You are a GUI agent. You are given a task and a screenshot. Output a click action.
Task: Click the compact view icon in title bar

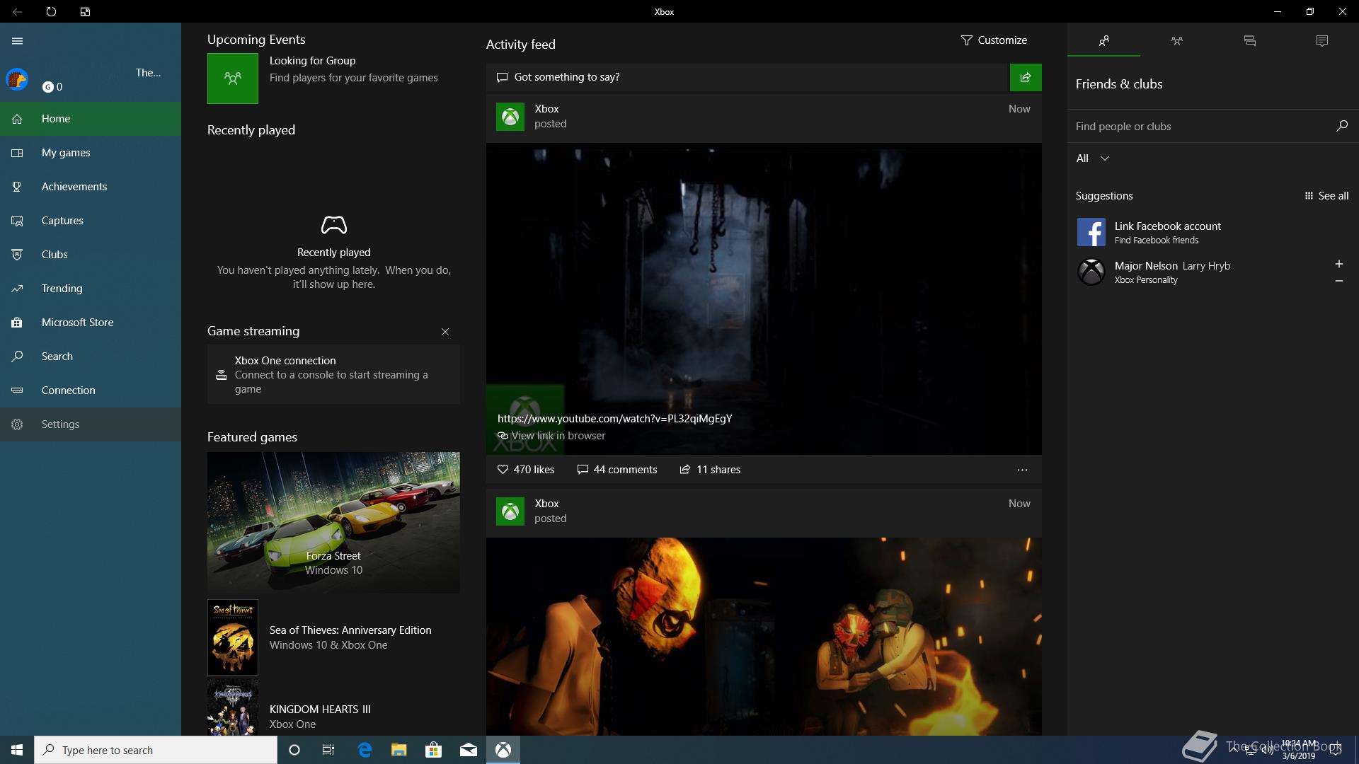[85, 11]
